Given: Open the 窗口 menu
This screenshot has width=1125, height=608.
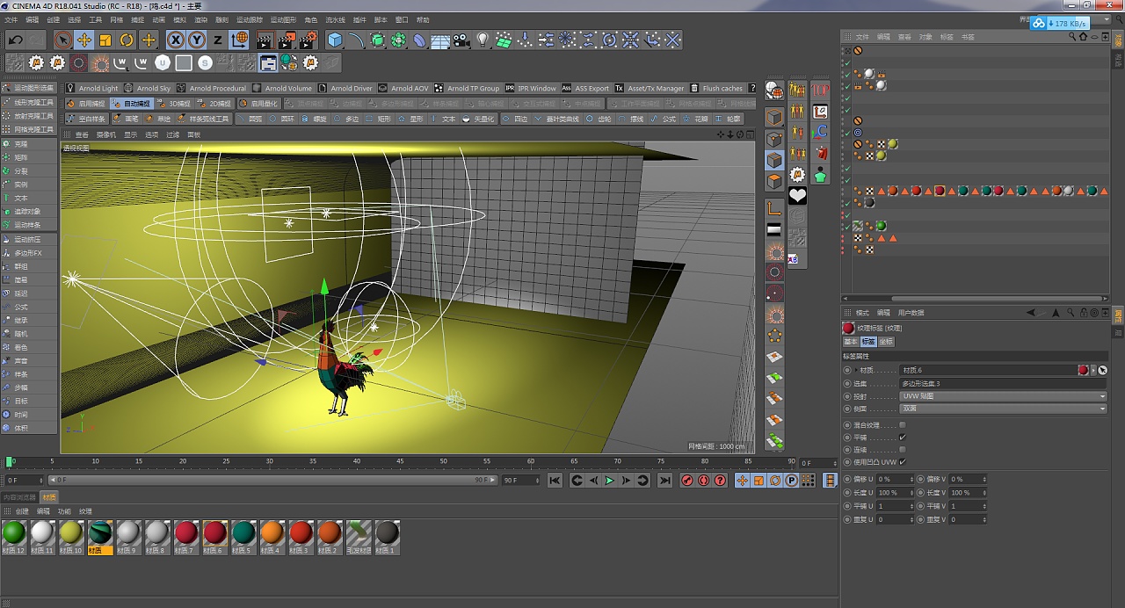Looking at the screenshot, I should click(x=402, y=19).
